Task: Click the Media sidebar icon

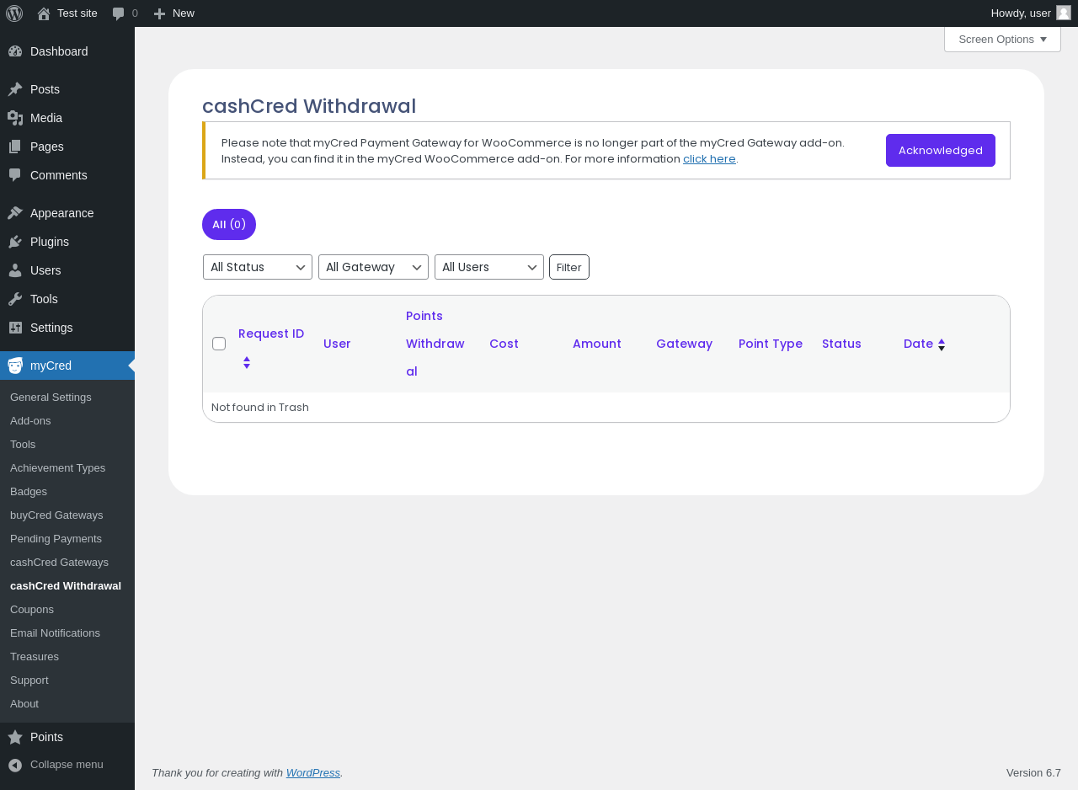Action: 15,118
